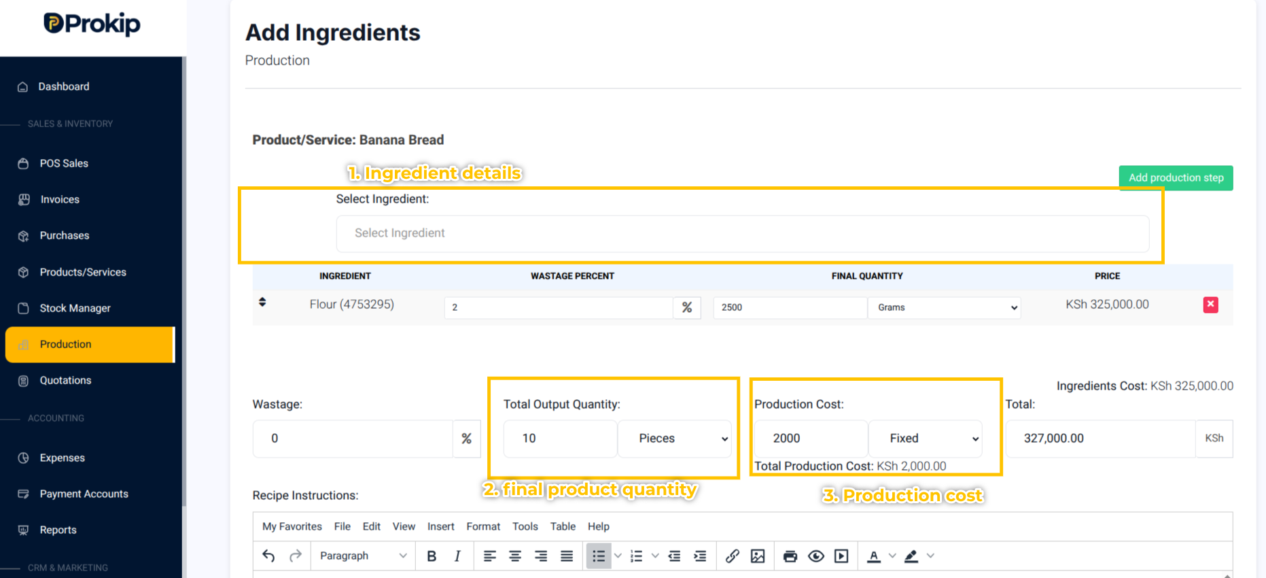Align recipe text to the right
Viewport: 1266px width, 578px height.
(x=541, y=556)
